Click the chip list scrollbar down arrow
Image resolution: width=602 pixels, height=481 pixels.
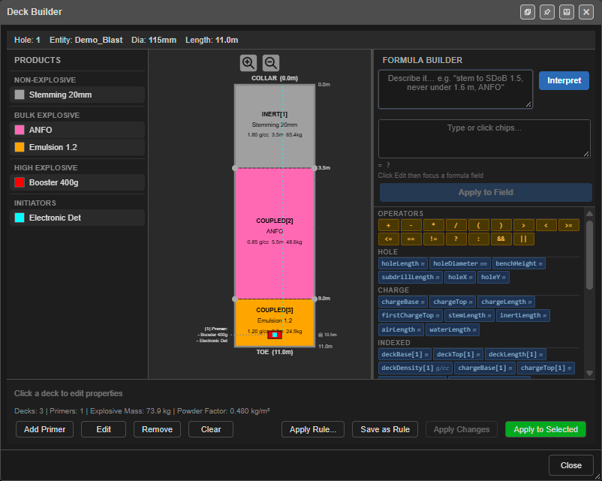click(589, 373)
